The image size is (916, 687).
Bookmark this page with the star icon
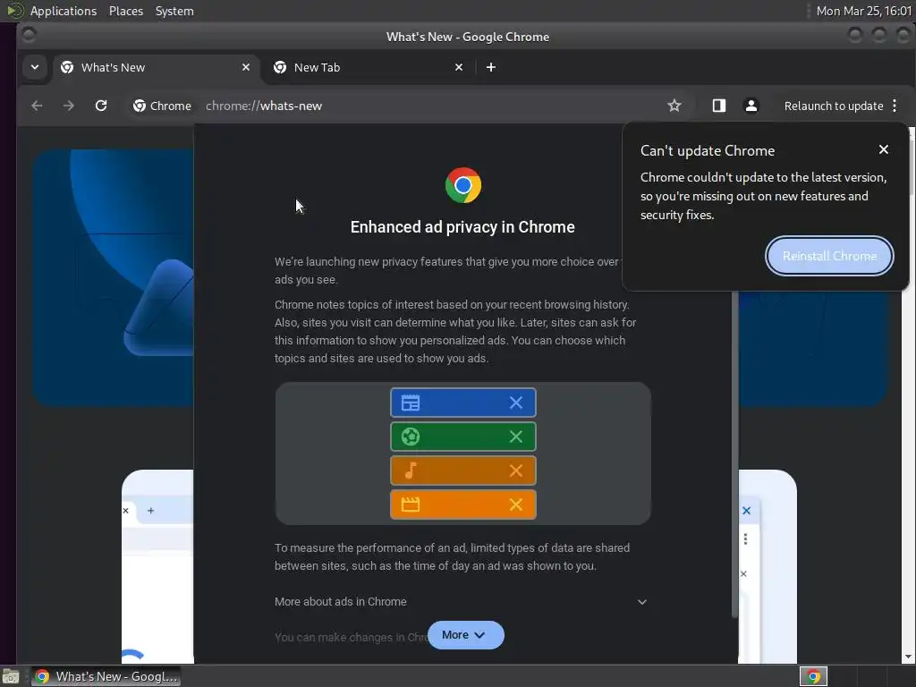674,106
